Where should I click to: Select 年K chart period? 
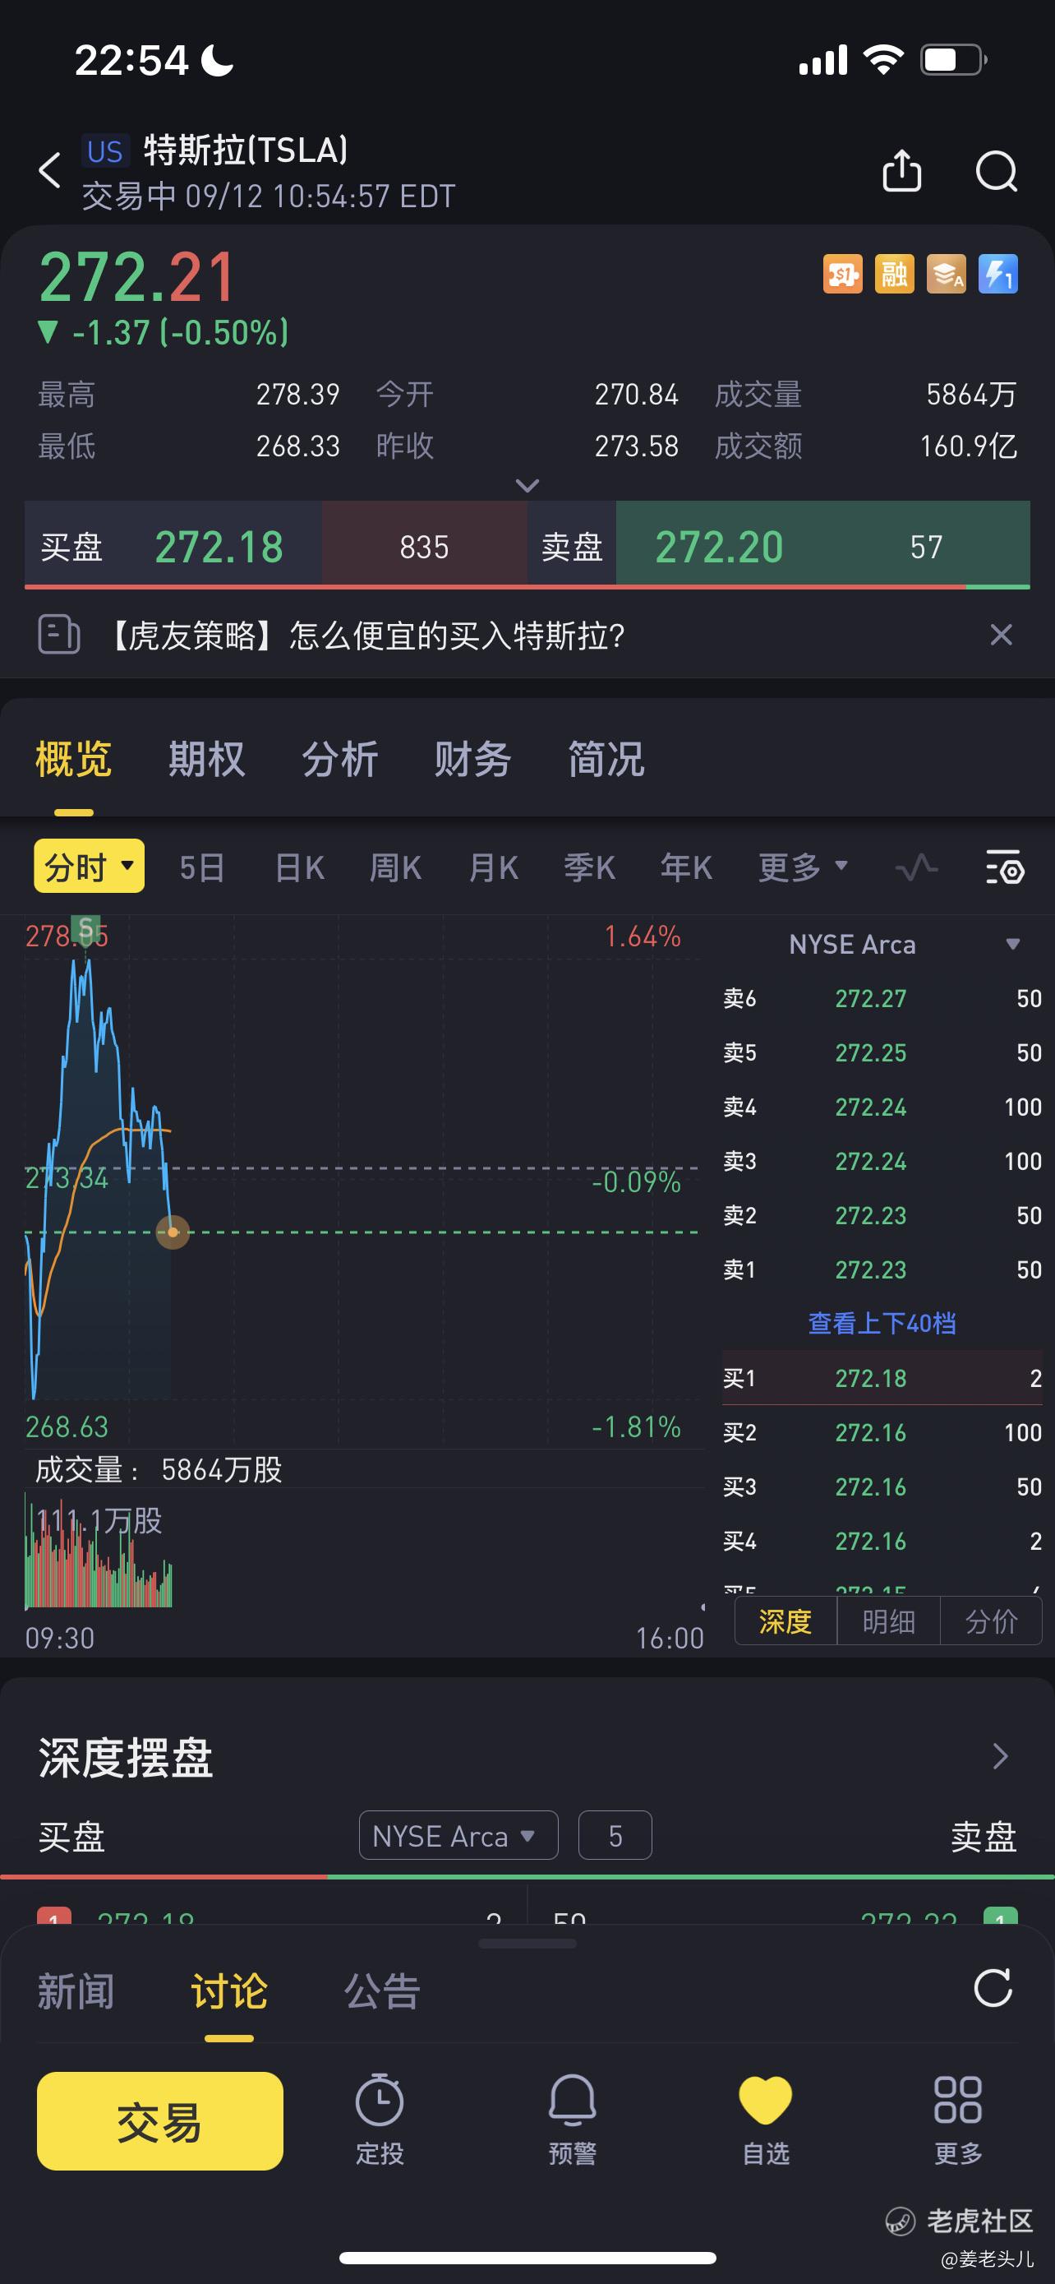[x=687, y=867]
